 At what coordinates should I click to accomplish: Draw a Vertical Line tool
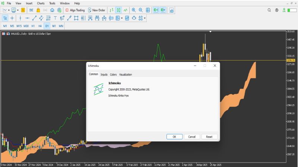coord(20,18)
